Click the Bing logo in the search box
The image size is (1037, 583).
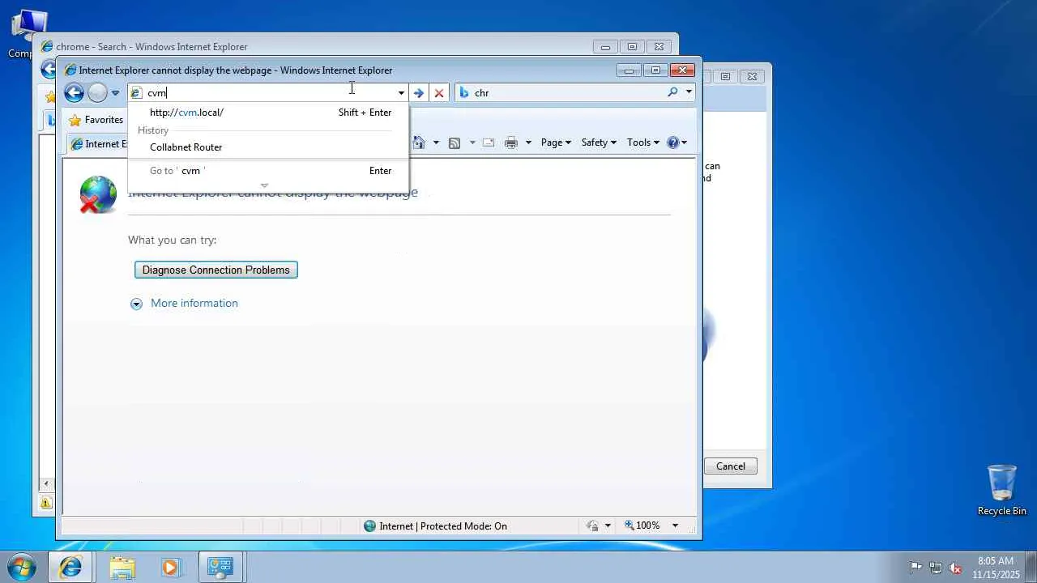464,93
